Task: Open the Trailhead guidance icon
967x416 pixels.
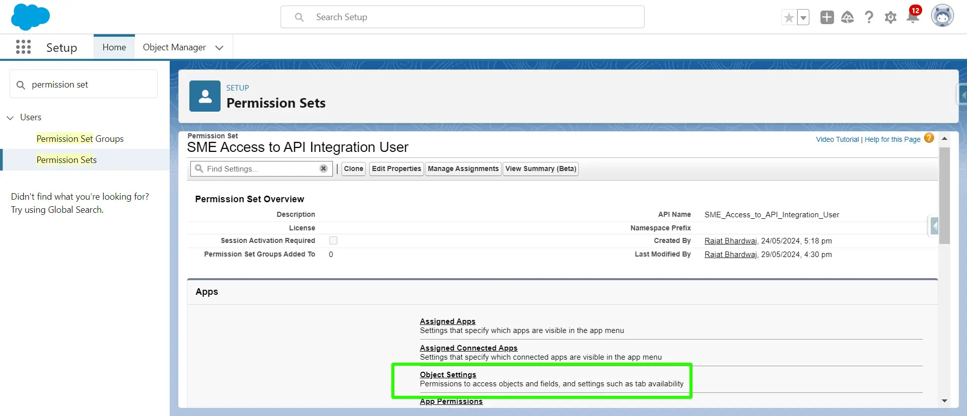Action: pos(848,18)
